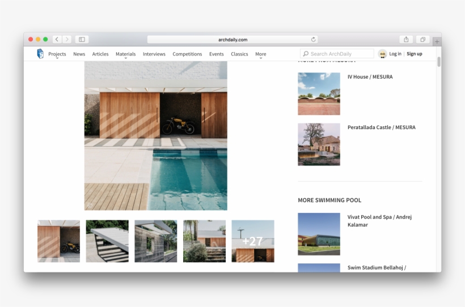Image resolution: width=465 pixels, height=307 pixels.
Task: Go back with Safari back arrow
Action: coord(57,40)
